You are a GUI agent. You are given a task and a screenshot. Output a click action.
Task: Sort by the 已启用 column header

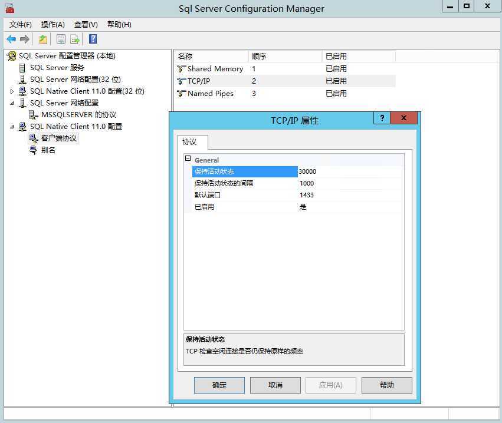point(359,57)
